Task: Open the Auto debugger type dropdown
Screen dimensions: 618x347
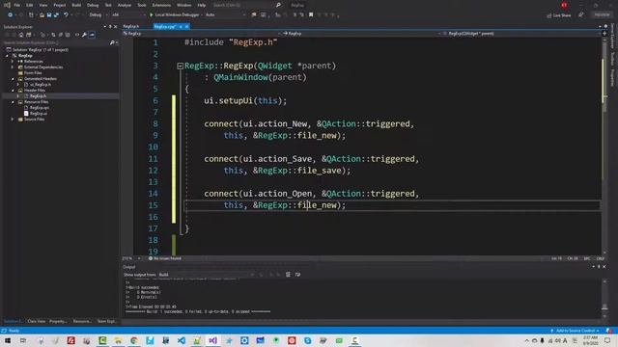Action: [225, 15]
